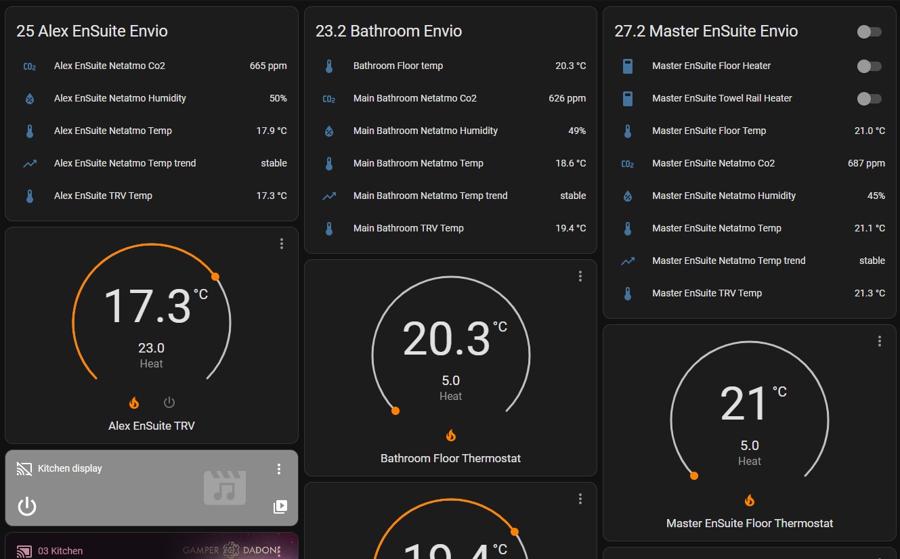The height and width of the screenshot is (559, 900).
Task: Click trend arrow icon for Alex EnSuite Temp trend
Action: pyautogui.click(x=30, y=164)
